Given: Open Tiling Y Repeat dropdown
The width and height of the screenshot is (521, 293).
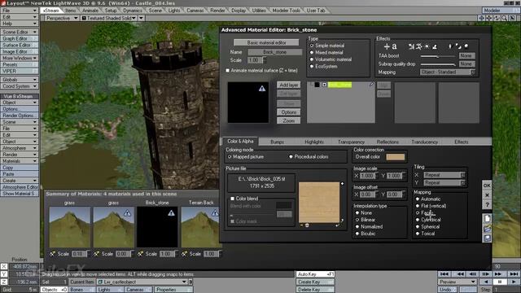Looking at the screenshot, I should [444, 182].
